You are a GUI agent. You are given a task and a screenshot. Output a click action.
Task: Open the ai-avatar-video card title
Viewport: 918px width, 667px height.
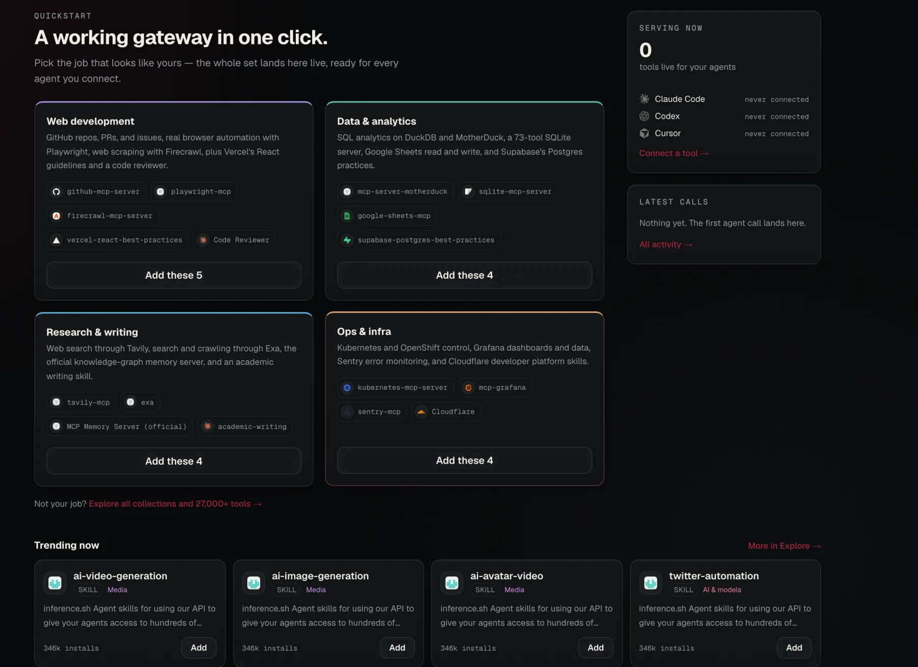click(506, 576)
